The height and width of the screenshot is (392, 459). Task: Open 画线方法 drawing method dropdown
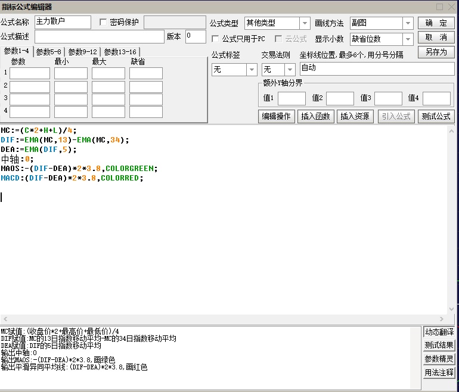point(408,23)
